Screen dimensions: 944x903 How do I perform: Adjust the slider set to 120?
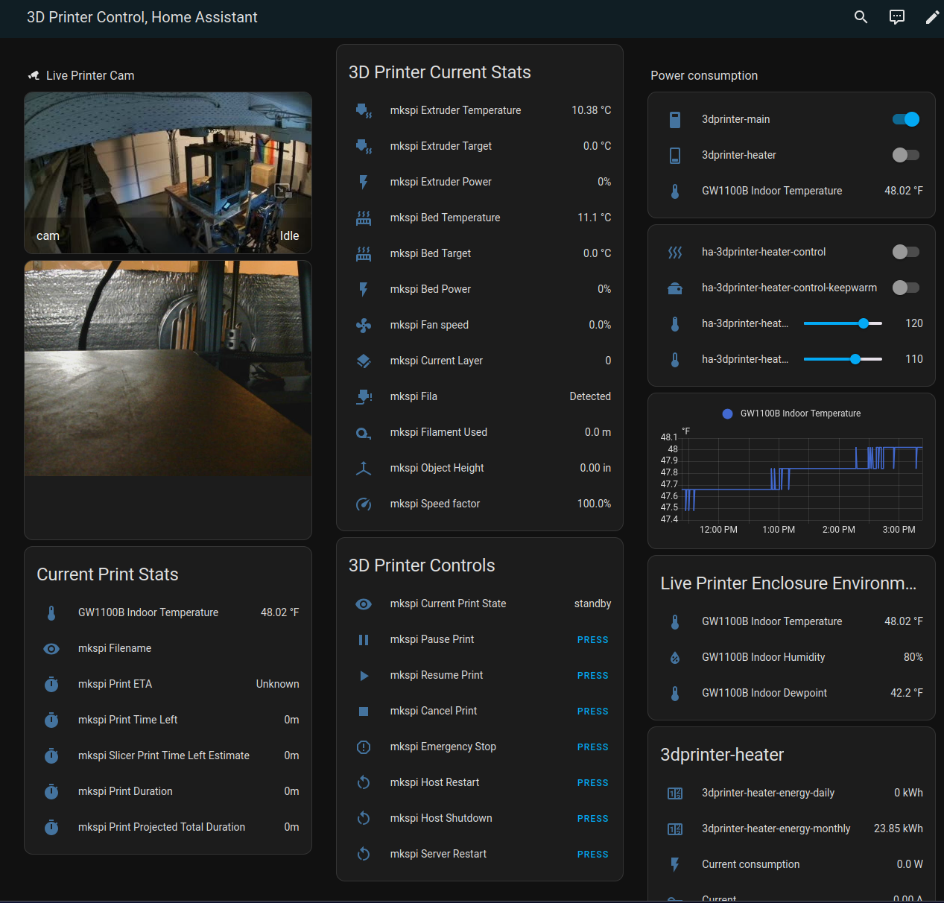pyautogui.click(x=843, y=323)
